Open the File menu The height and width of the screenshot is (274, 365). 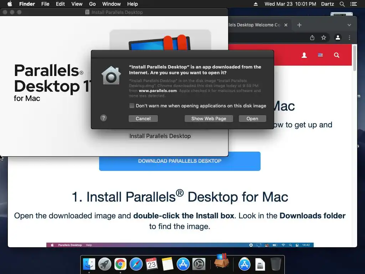45,4
